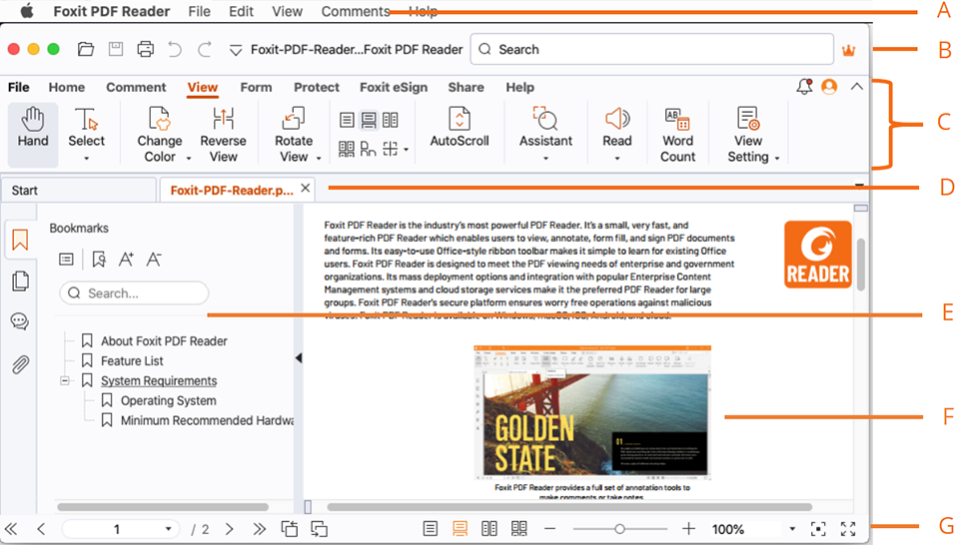Switch to the Comment ribbon tab
This screenshot has height=545, width=959.
click(x=136, y=88)
